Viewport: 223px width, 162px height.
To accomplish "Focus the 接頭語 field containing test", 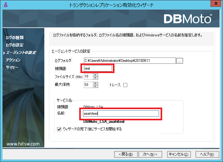I will [98, 68].
